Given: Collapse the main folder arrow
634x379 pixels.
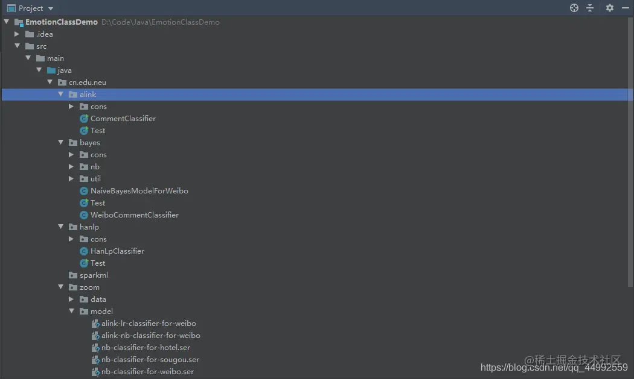Looking at the screenshot, I should (28, 58).
